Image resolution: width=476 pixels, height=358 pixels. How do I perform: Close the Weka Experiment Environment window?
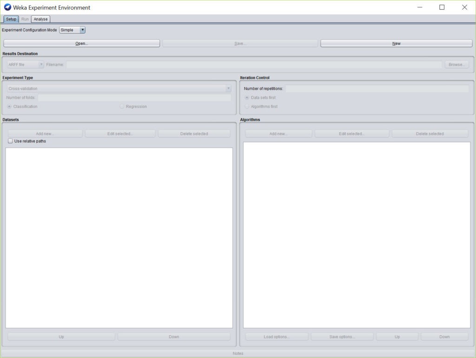pos(464,7)
